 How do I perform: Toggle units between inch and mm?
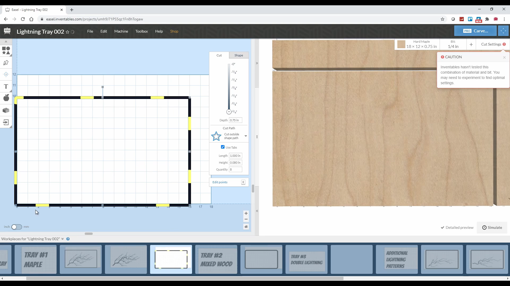pos(16,227)
